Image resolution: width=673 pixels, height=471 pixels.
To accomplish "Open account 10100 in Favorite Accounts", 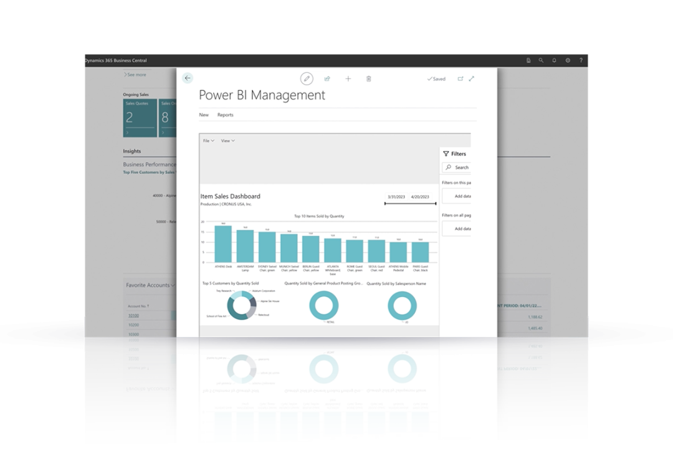I will (x=133, y=316).
